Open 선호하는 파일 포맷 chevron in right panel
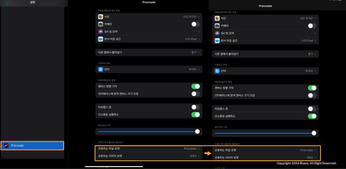The image size is (346, 169). point(315,150)
